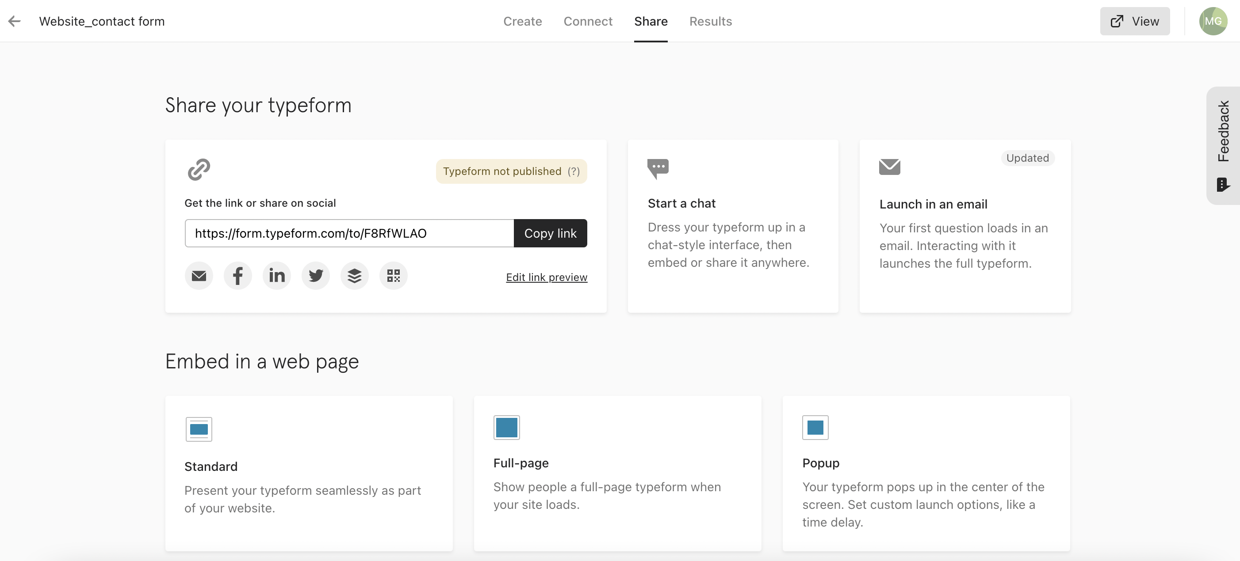Click the Full-page embed icon
This screenshot has width=1240, height=561.
tap(506, 427)
